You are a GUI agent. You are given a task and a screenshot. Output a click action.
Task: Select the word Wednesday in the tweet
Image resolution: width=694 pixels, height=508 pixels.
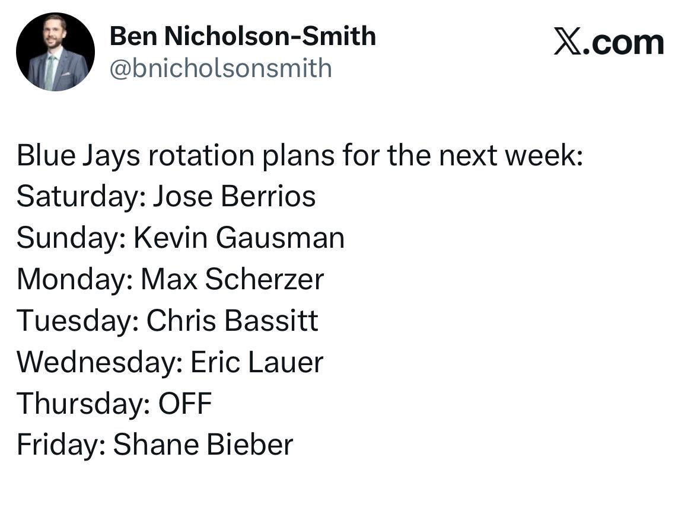pos(97,362)
